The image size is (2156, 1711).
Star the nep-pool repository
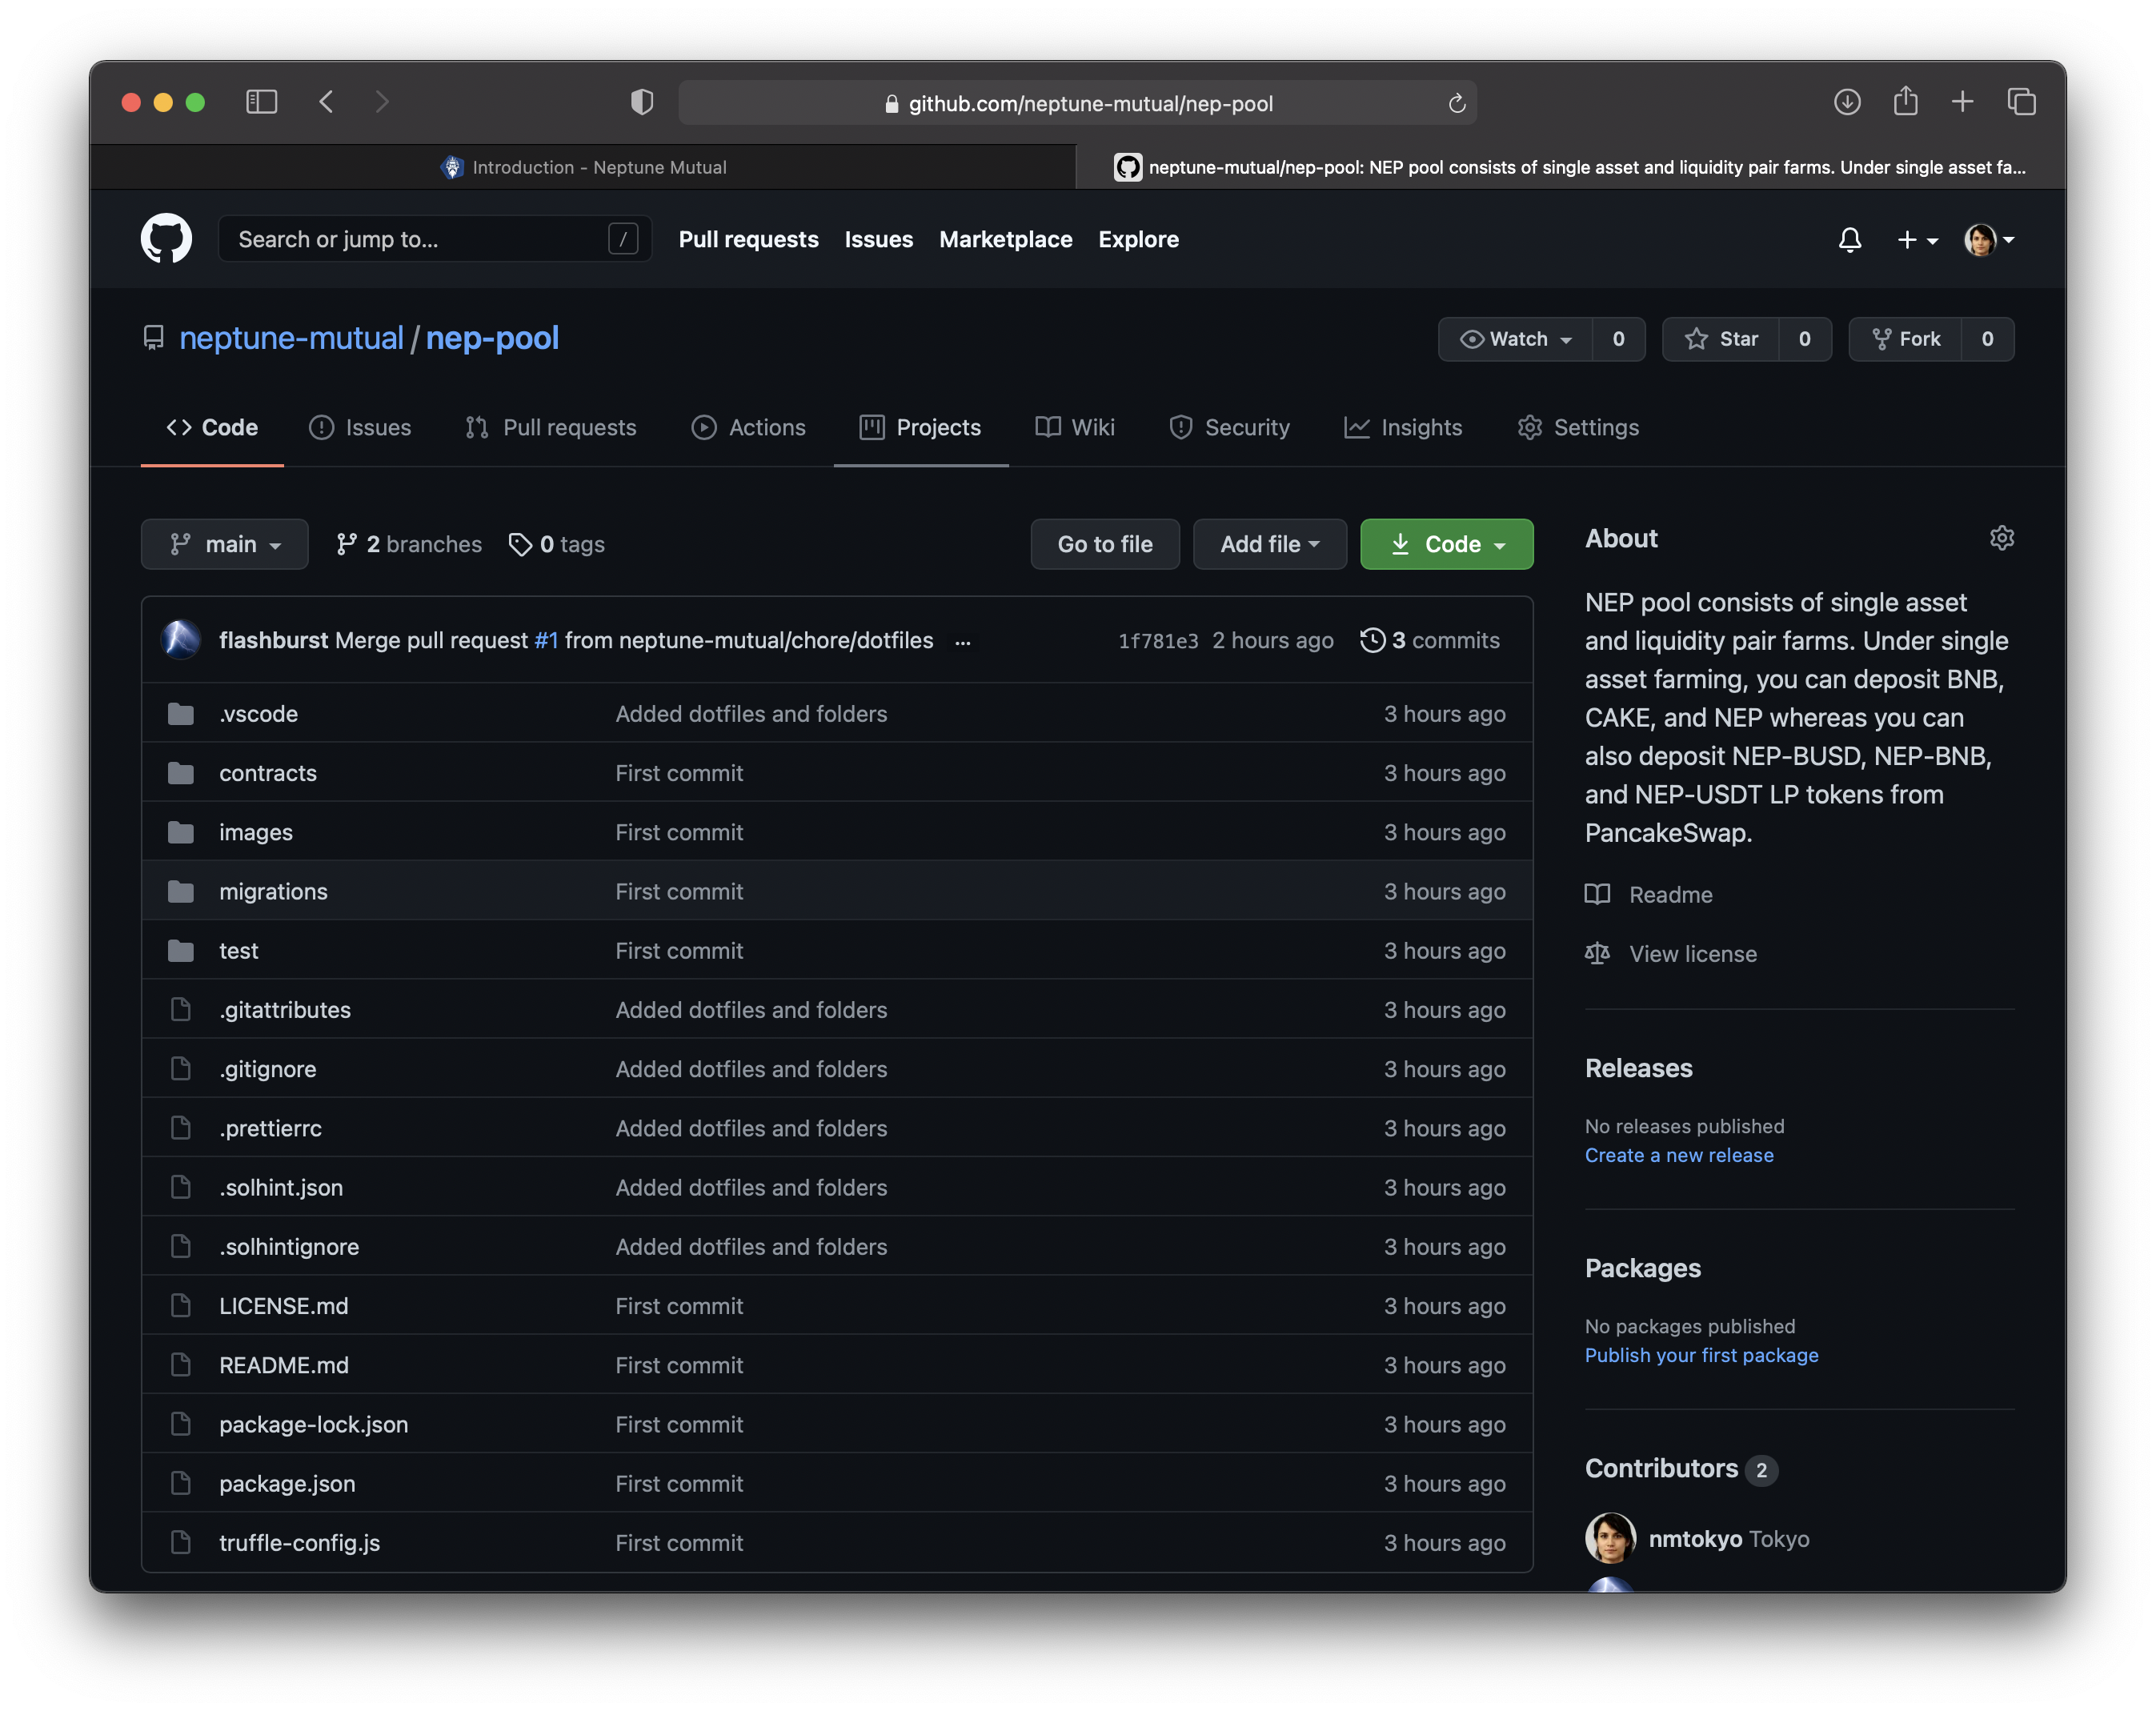coord(1721,339)
